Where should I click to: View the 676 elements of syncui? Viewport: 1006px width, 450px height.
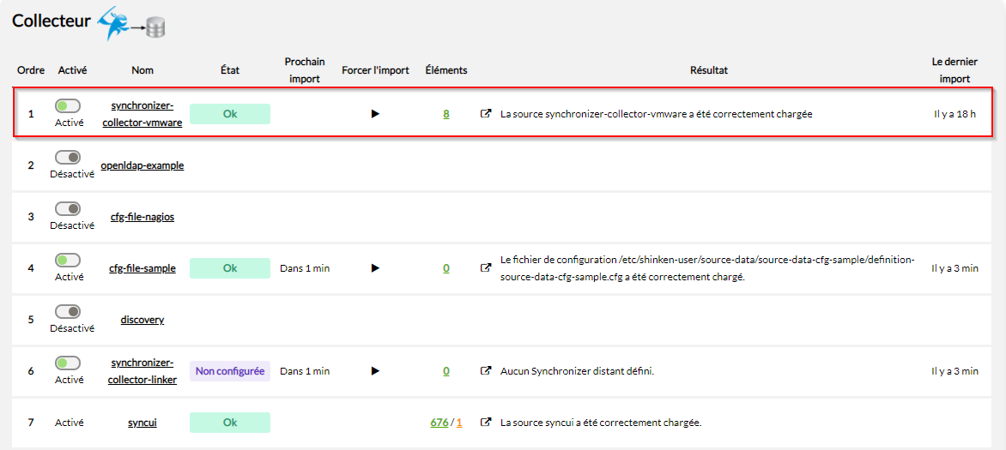[439, 423]
